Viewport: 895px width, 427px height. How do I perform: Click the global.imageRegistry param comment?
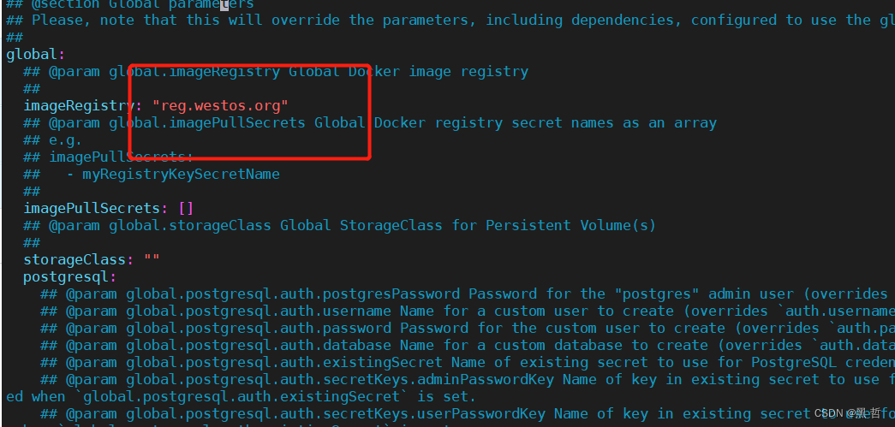pyautogui.click(x=276, y=72)
